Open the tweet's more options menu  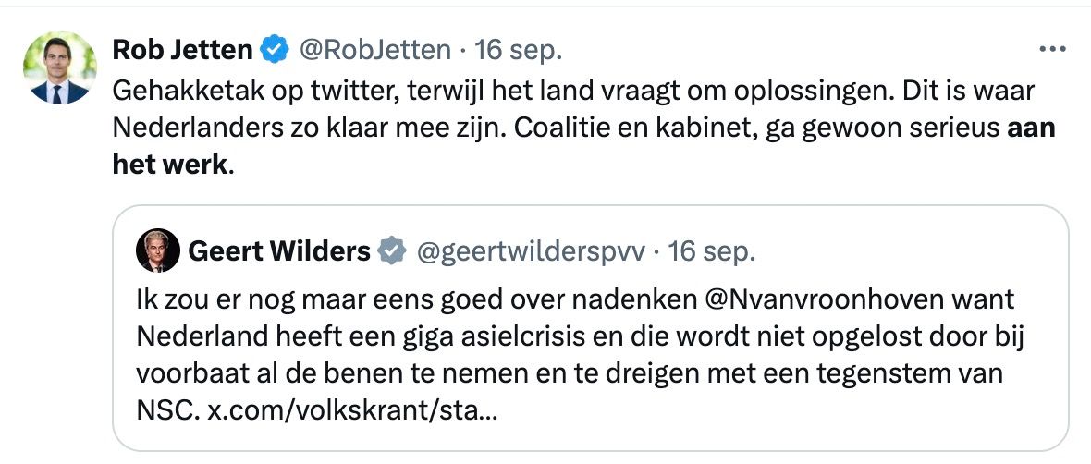1053,49
